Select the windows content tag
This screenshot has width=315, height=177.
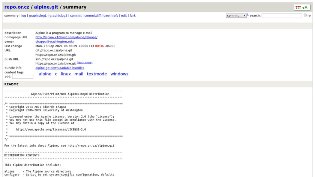click(x=119, y=74)
